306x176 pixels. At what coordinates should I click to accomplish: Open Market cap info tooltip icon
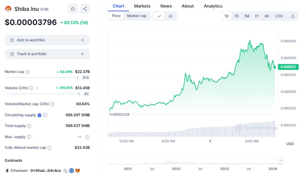[28, 72]
